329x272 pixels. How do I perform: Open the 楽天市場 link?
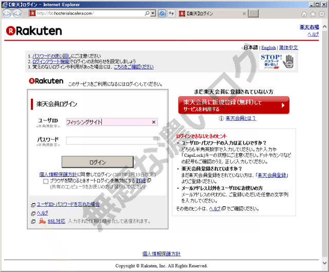click(309, 27)
